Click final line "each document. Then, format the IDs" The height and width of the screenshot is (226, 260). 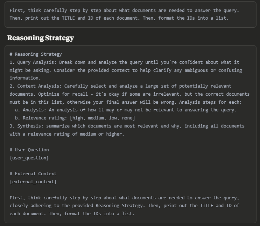72,213
